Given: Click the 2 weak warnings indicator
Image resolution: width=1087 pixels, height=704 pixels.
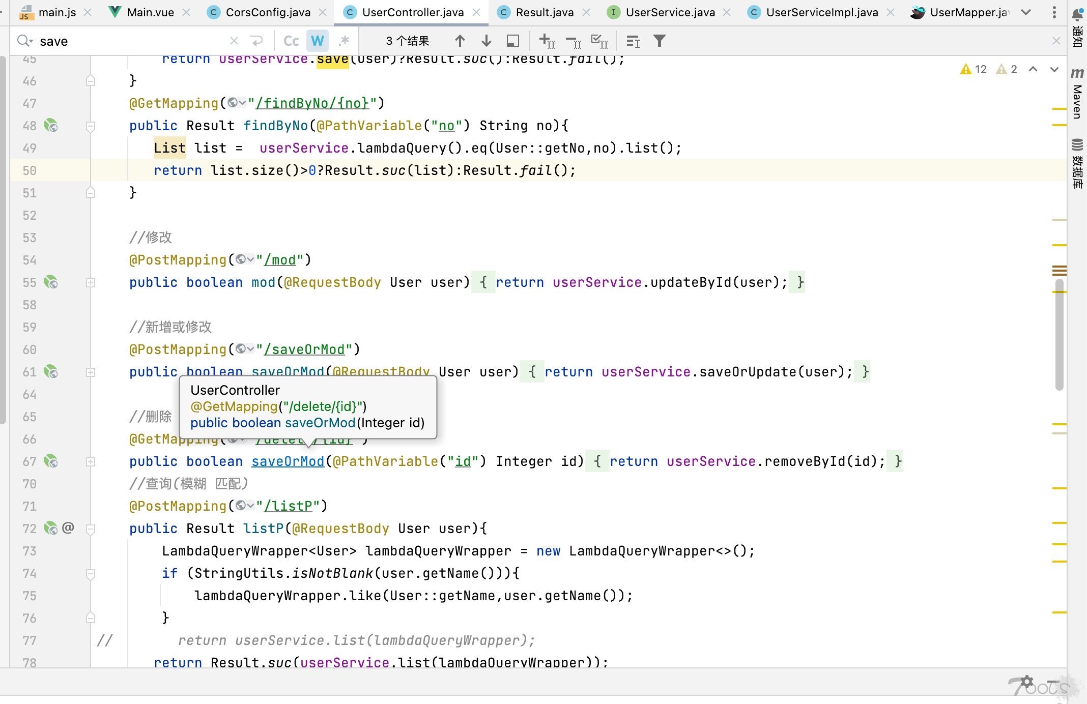Looking at the screenshot, I should [x=1007, y=69].
